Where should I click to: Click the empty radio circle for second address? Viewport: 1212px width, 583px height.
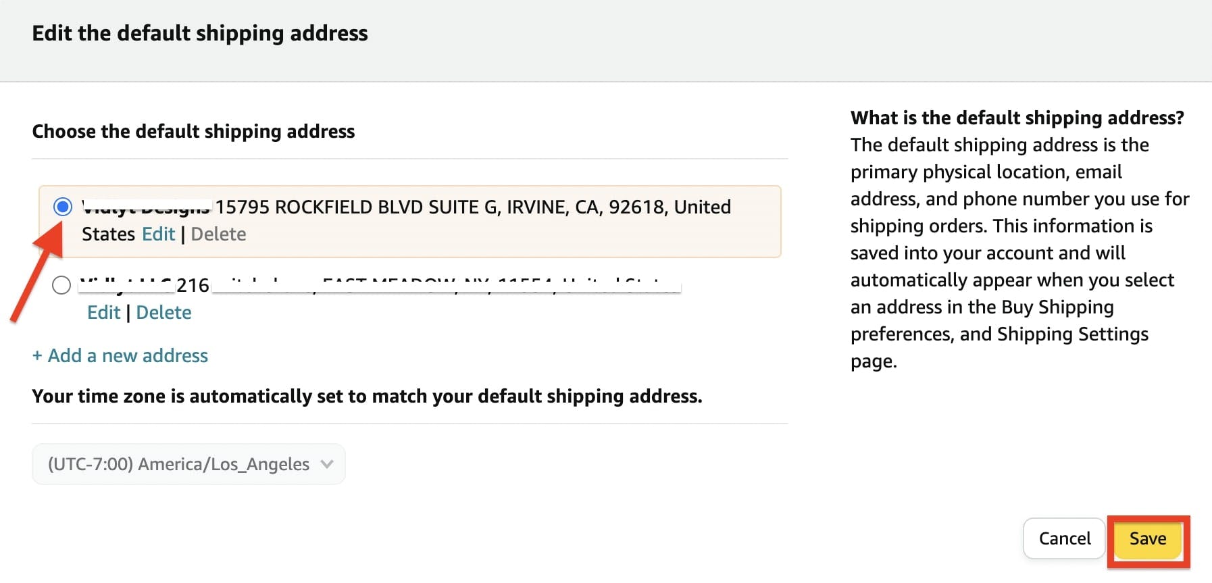pyautogui.click(x=61, y=285)
